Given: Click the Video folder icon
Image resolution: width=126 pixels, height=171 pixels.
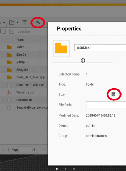Looking at the screenshot, I should [9, 47].
